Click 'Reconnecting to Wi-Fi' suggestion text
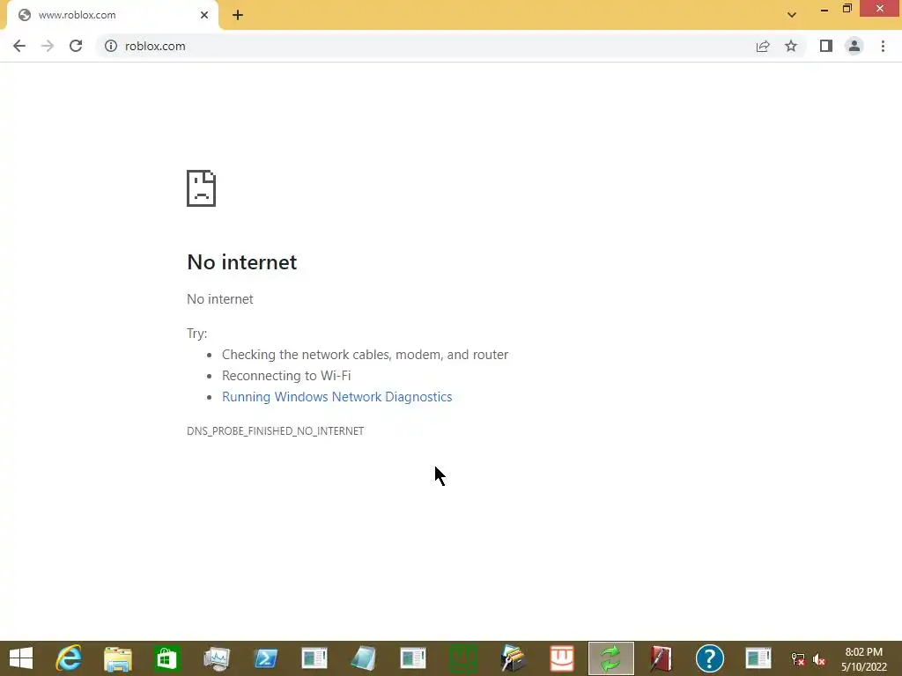Image resolution: width=902 pixels, height=676 pixels. pyautogui.click(x=286, y=375)
